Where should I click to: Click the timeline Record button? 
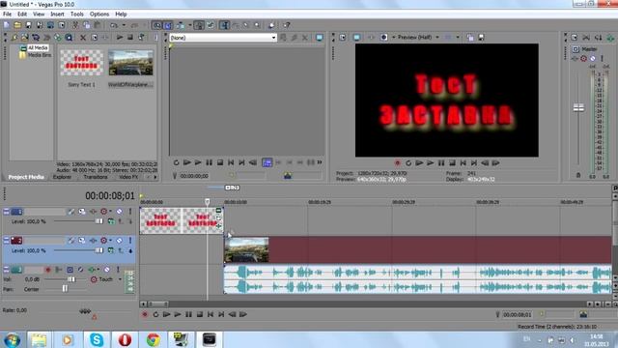pyautogui.click(x=145, y=314)
